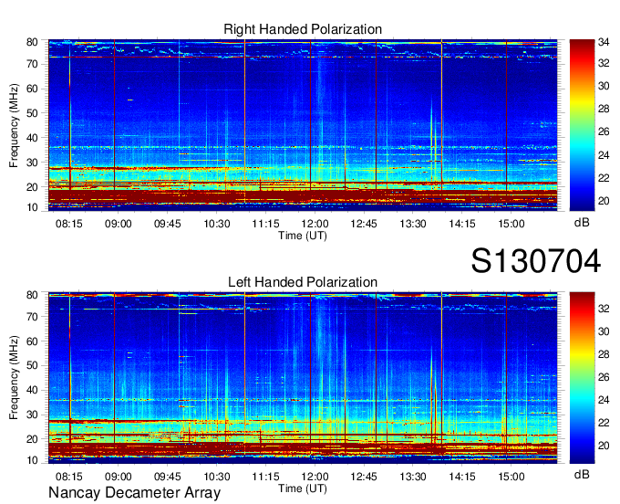Click the 12:00 time tick of bottom plot
Image resolution: width=620 pixels, height=504 pixels.
[315, 477]
